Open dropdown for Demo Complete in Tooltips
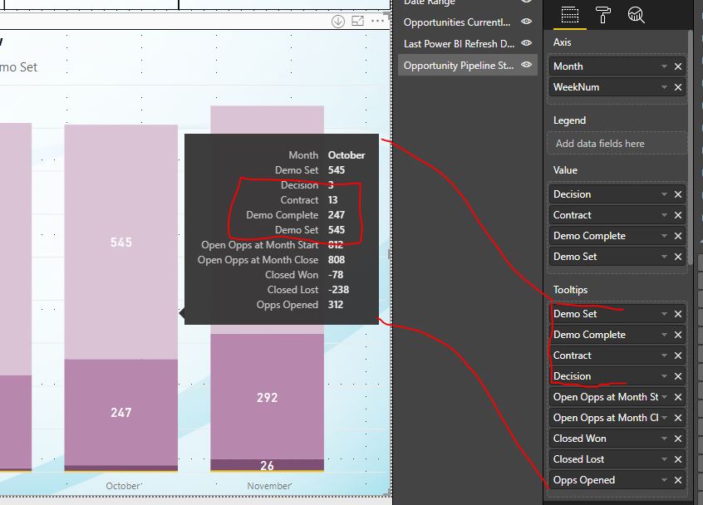Viewport: 703px width, 505px height. pyautogui.click(x=664, y=335)
